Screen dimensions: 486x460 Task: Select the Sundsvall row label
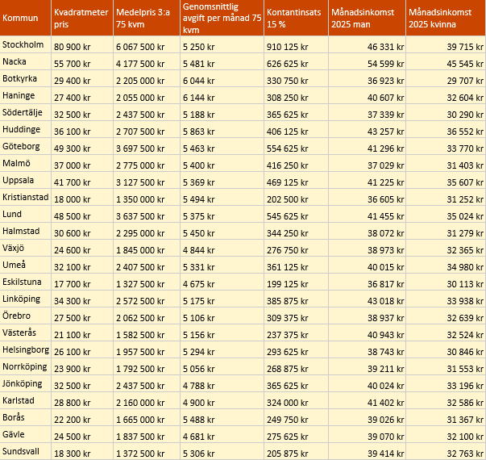[x=26, y=451]
